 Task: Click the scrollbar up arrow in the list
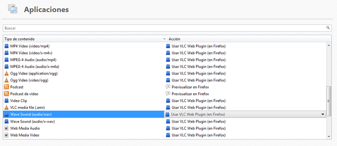tap(329, 45)
